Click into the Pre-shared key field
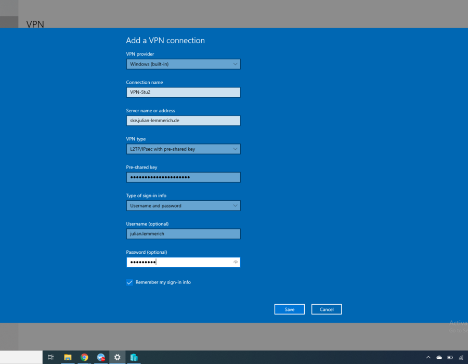The image size is (468, 364). click(x=183, y=177)
